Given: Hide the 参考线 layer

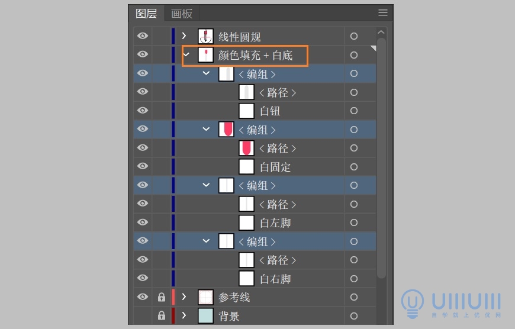Looking at the screenshot, I should [x=143, y=297].
